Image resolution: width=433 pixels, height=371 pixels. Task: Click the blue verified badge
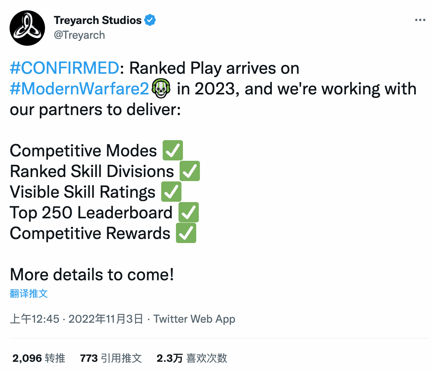(150, 20)
